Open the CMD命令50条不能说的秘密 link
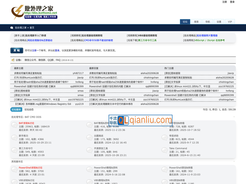This screenshot has height=184, width=246. (x=98, y=40)
